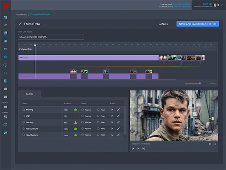Edit the Logo clip with pencil icon

point(118,116)
